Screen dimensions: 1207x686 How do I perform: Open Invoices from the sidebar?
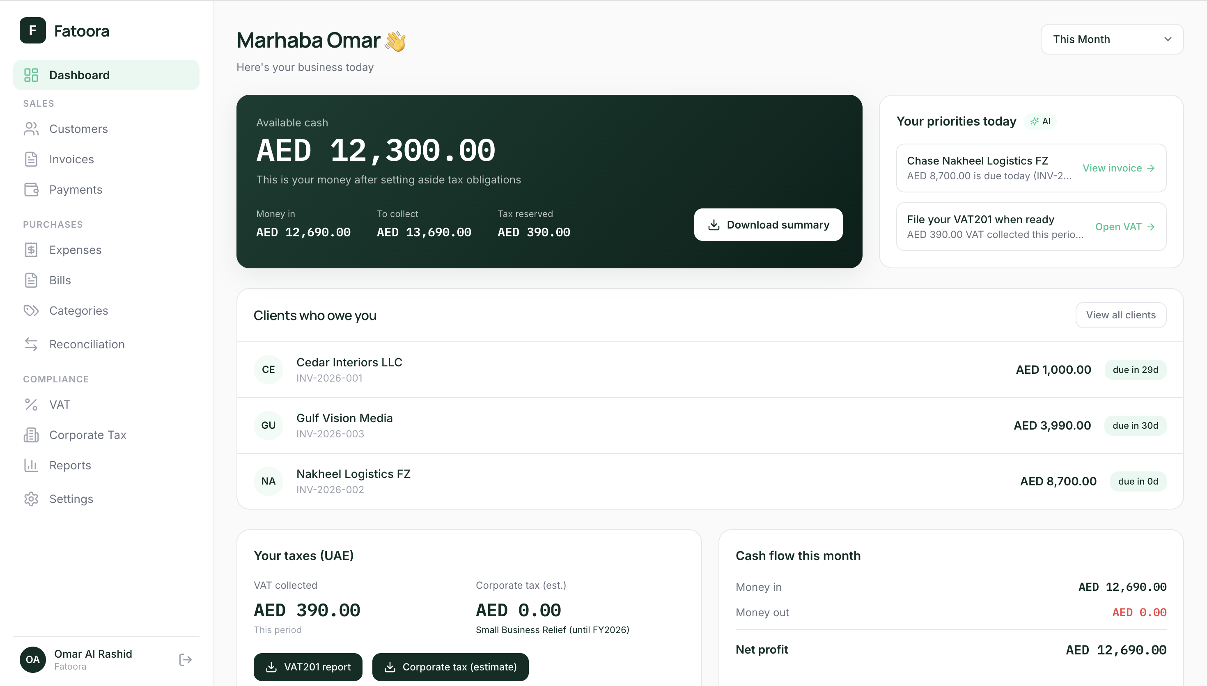click(x=106, y=159)
